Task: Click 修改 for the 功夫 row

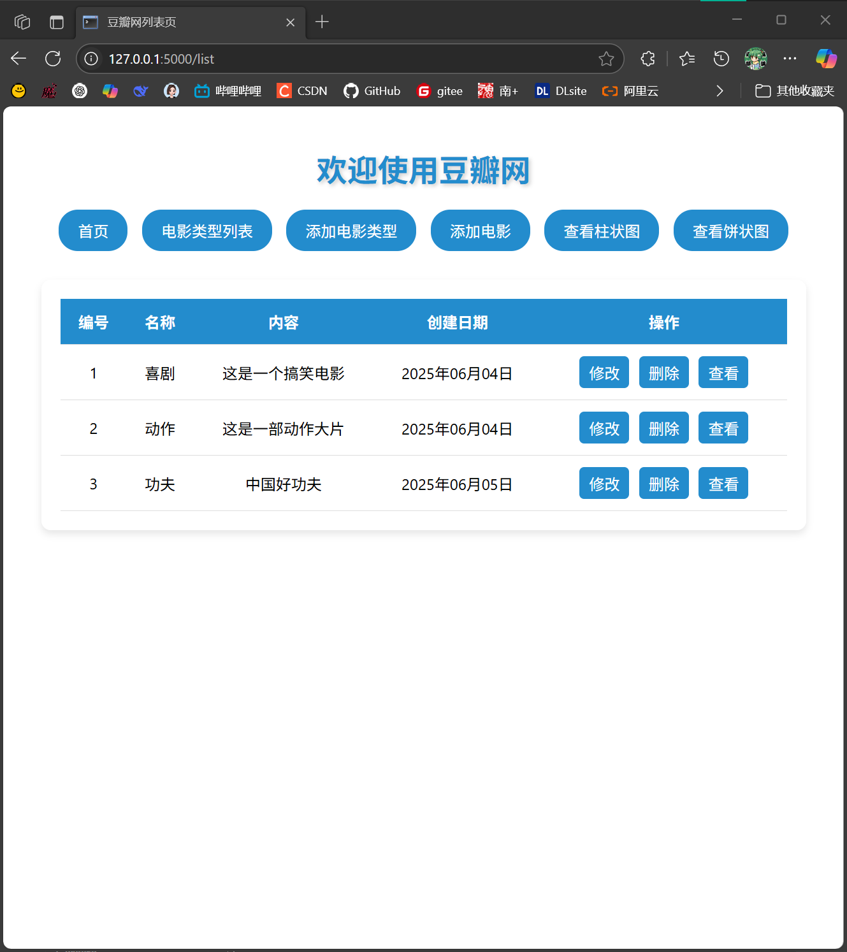Action: (604, 483)
